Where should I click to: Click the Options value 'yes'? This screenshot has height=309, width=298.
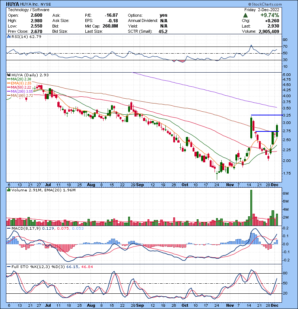point(164,15)
